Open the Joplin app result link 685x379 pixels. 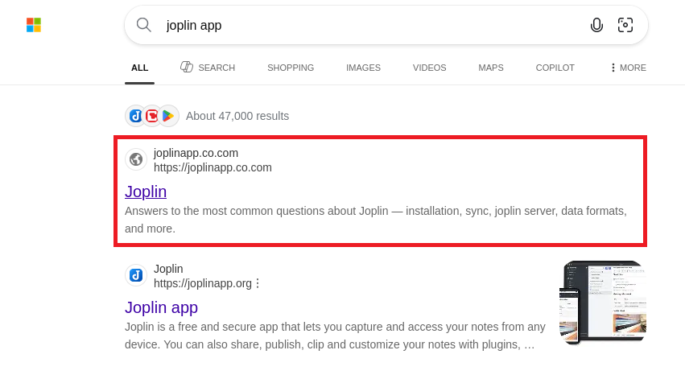[161, 307]
